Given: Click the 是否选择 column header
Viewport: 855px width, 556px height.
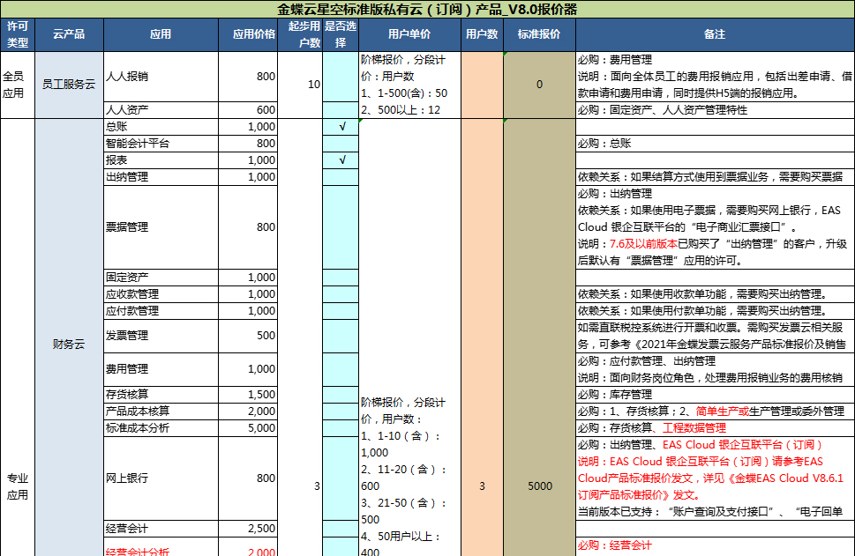Looking at the screenshot, I should coord(341,34).
